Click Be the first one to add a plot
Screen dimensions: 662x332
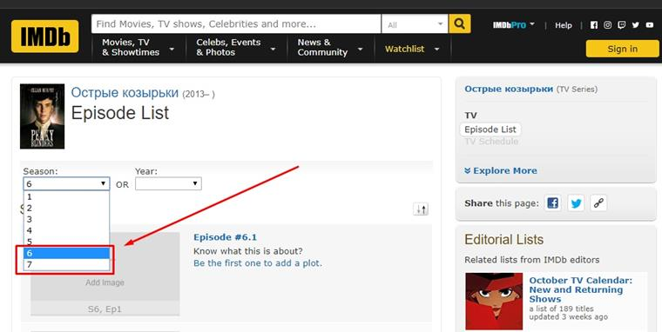258,263
